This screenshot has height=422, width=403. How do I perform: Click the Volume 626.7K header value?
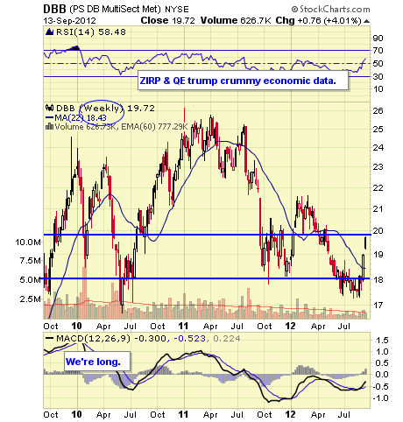tap(236, 20)
